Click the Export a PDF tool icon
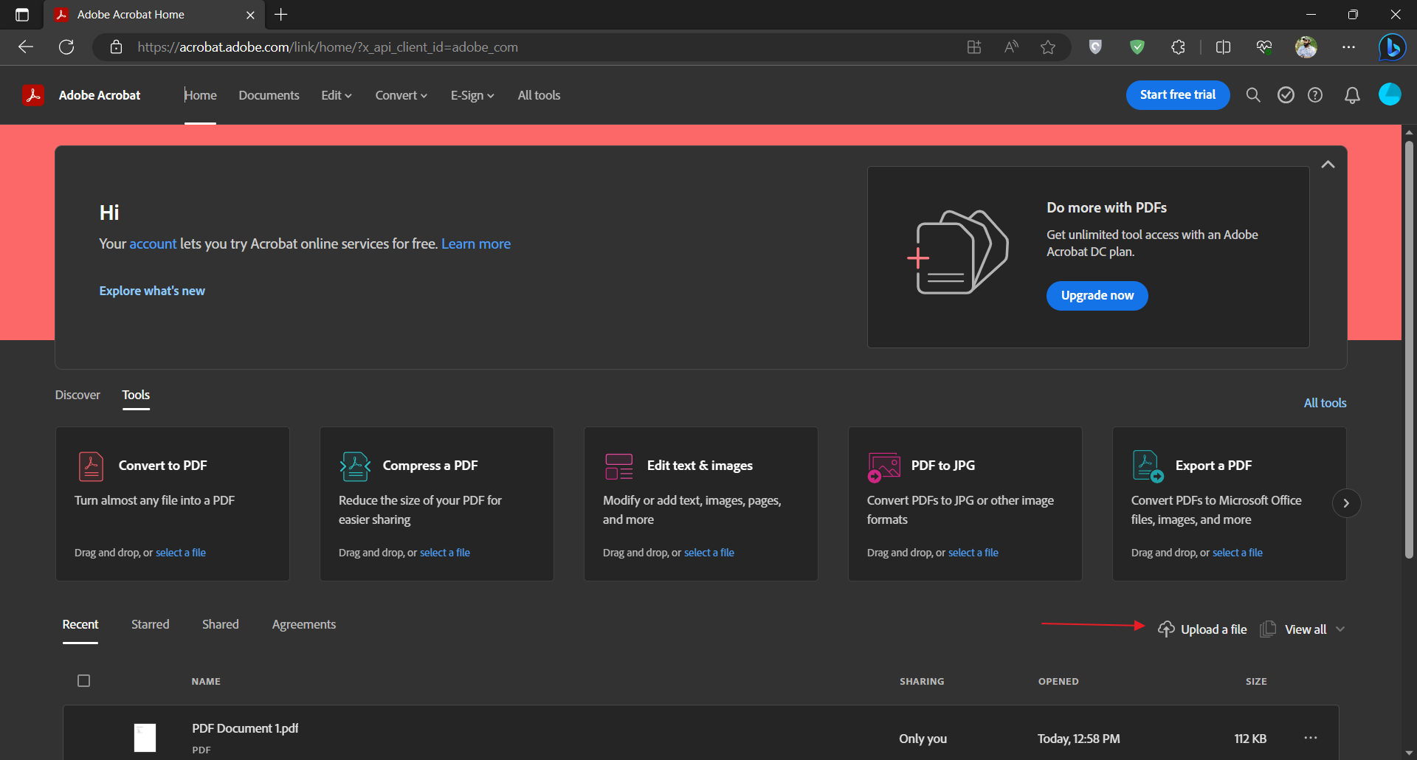The height and width of the screenshot is (760, 1417). coord(1147,466)
